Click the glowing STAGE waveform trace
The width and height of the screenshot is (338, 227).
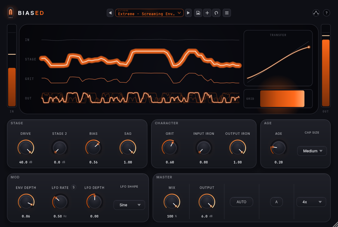[x=140, y=58]
